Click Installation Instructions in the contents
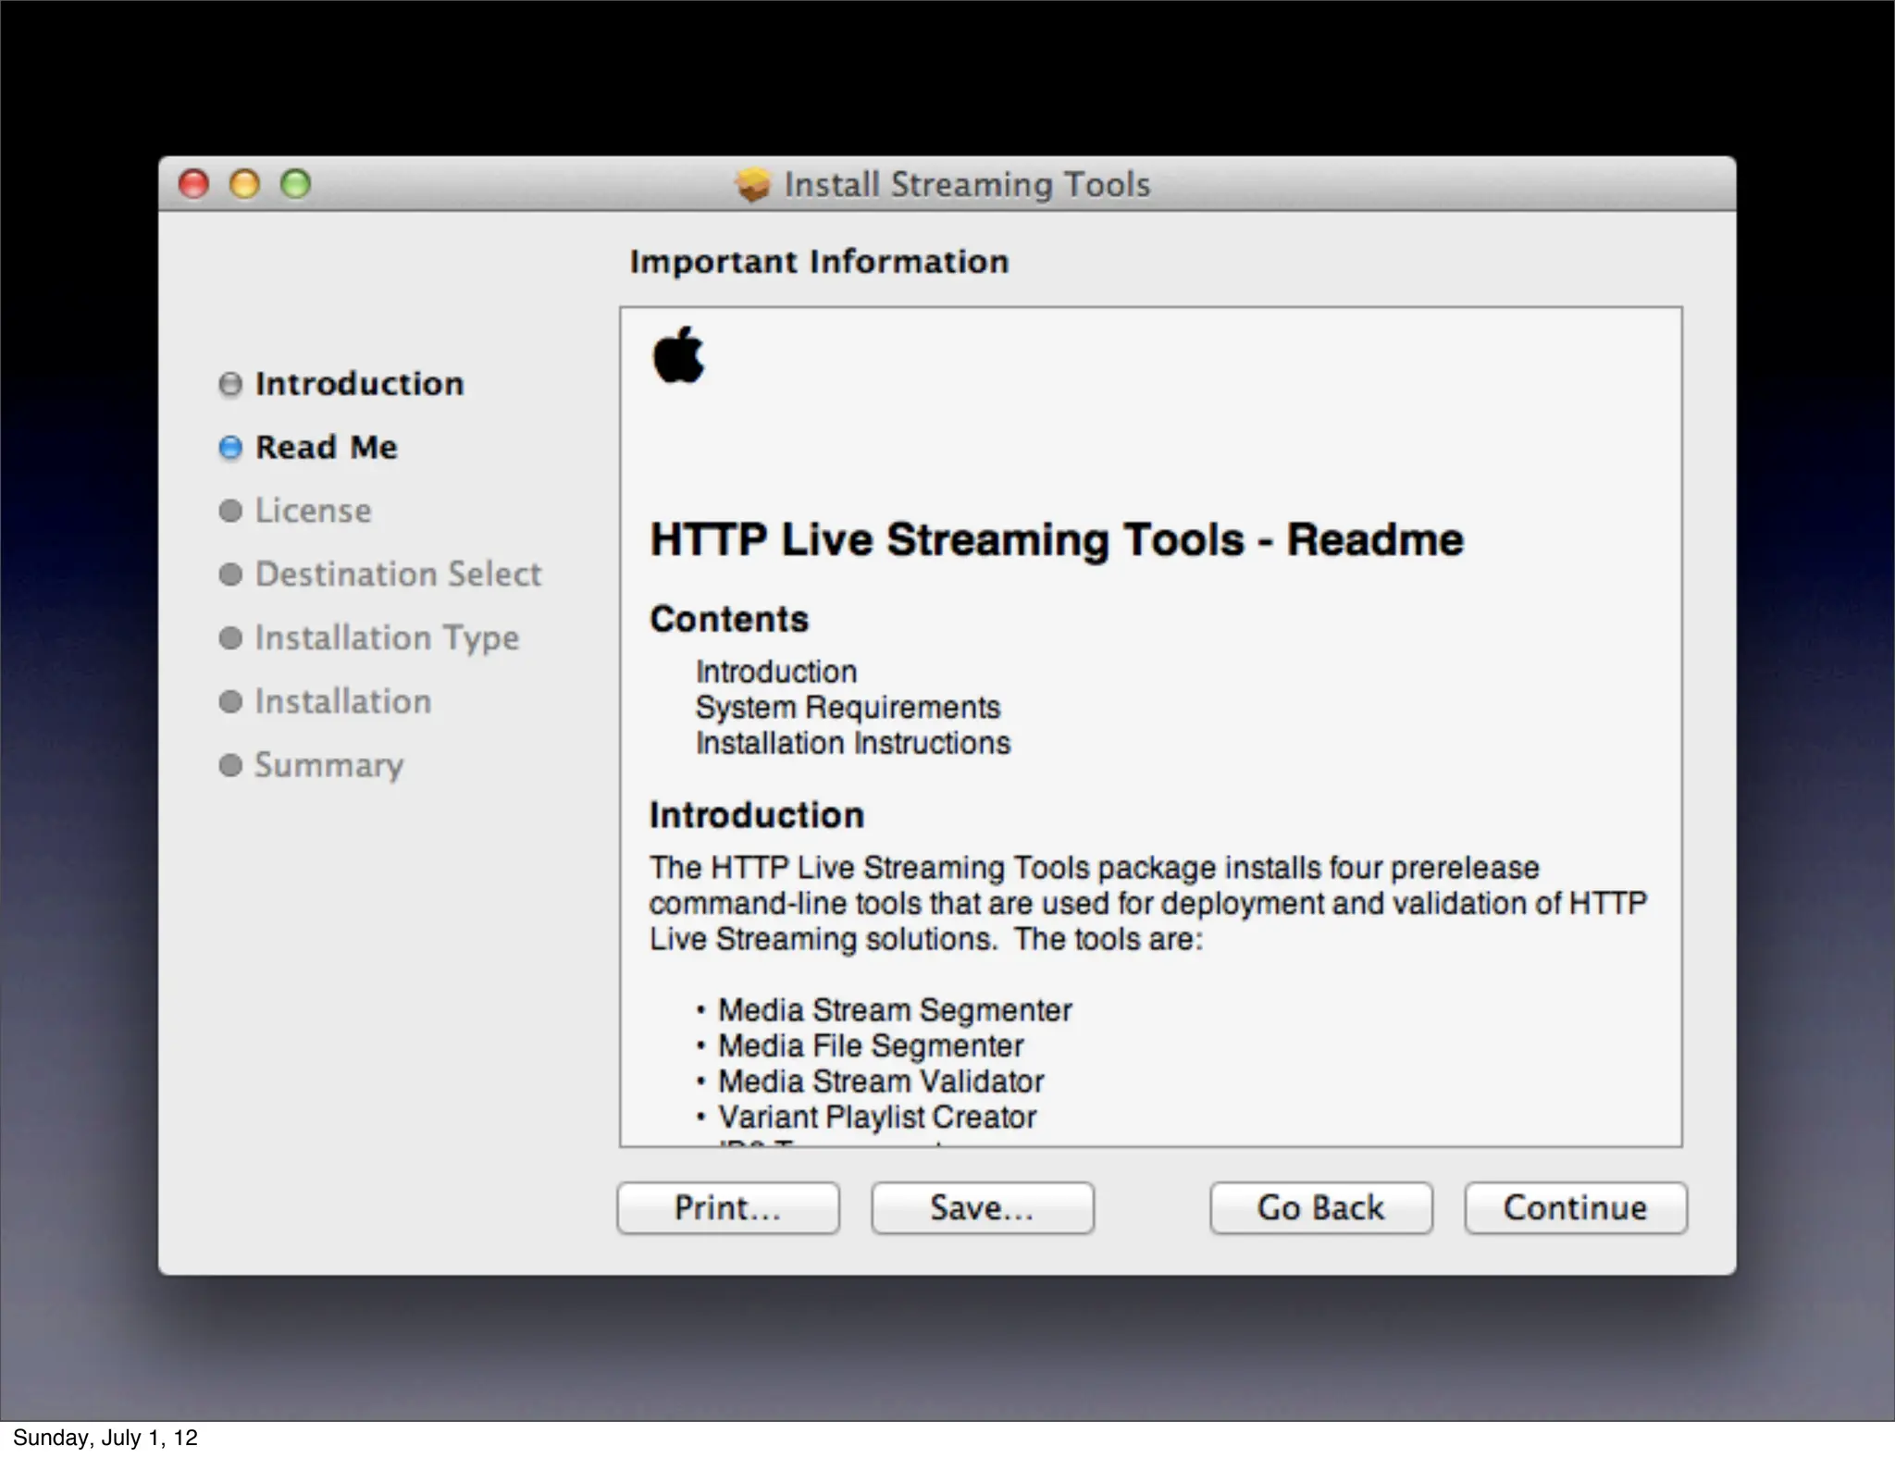1895x1458 pixels. (x=852, y=743)
